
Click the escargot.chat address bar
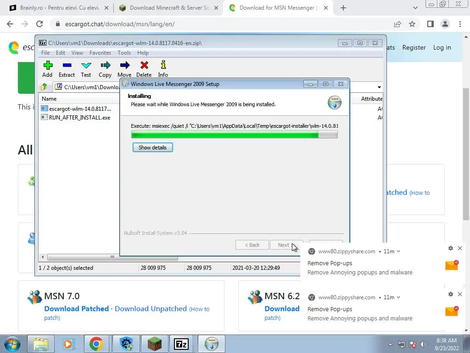point(222,24)
